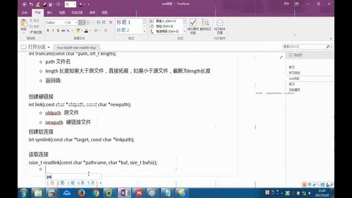Open the 文件 menu tab
The width and height of the screenshot is (352, 198).
tap(24, 13)
